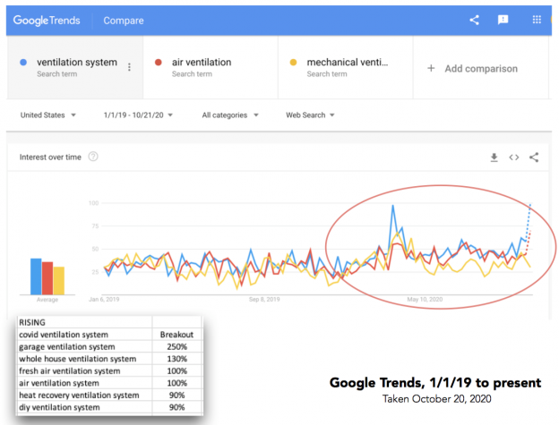Click the plus icon to add comparison

(431, 68)
